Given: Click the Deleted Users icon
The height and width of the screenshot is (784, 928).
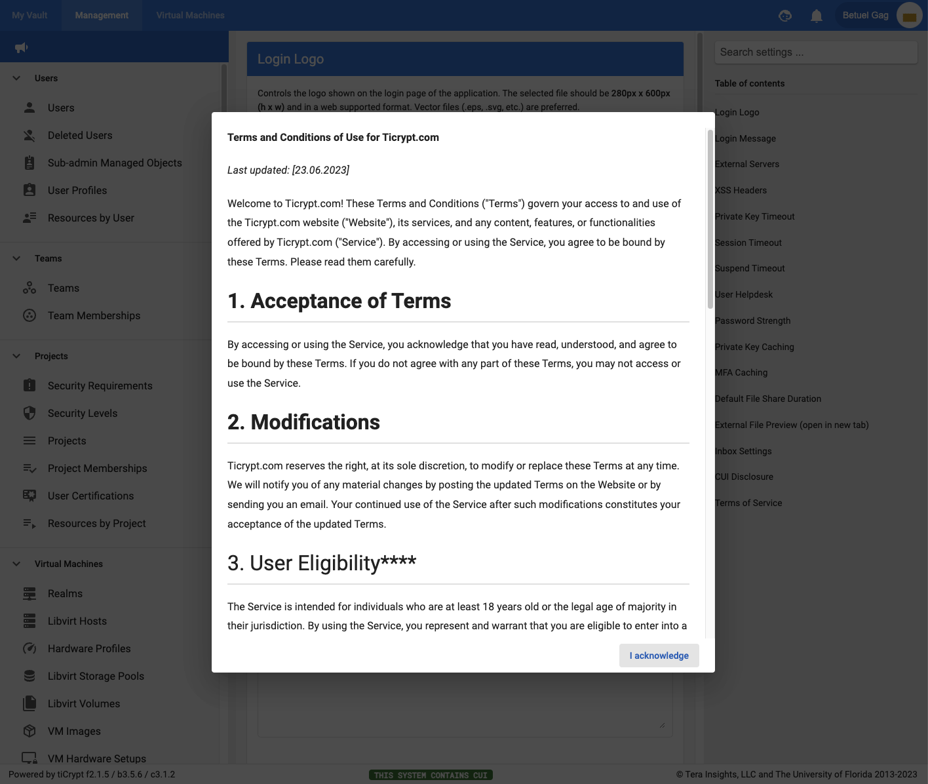Looking at the screenshot, I should [x=29, y=136].
